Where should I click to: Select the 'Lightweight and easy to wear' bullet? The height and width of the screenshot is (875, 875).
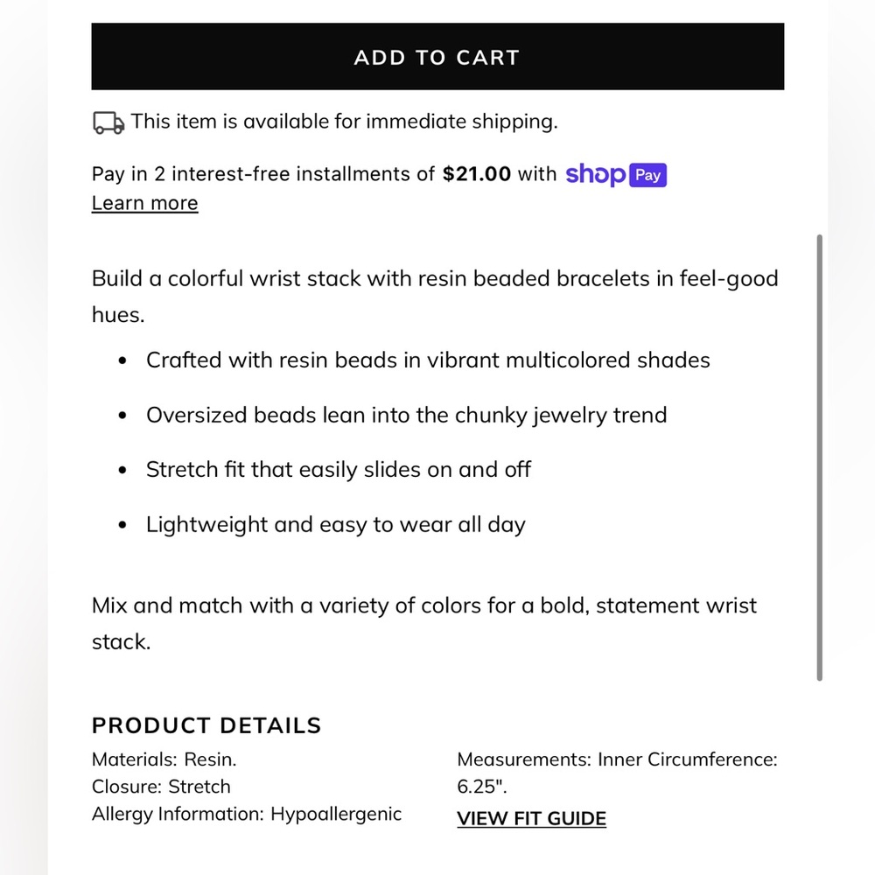coord(335,525)
